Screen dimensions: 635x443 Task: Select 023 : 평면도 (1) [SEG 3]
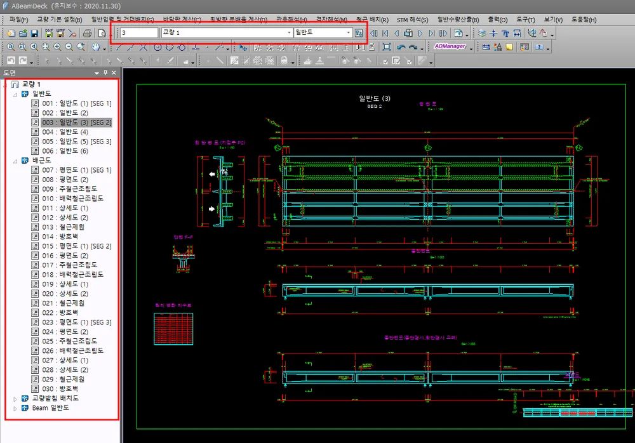click(x=77, y=322)
